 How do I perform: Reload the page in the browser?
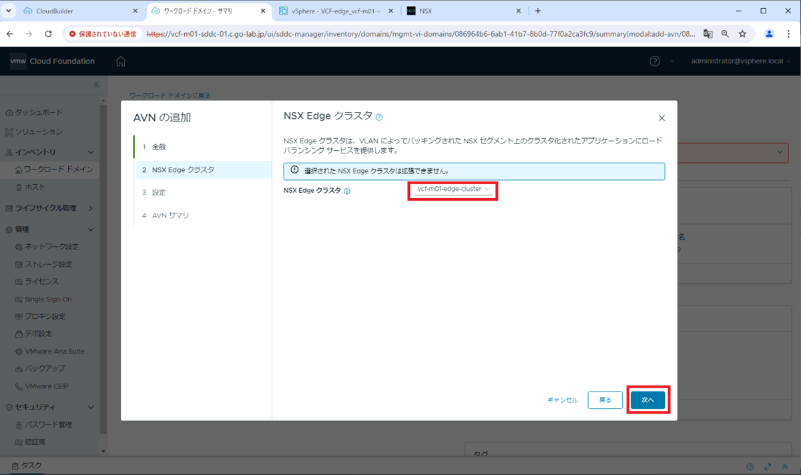[x=48, y=33]
